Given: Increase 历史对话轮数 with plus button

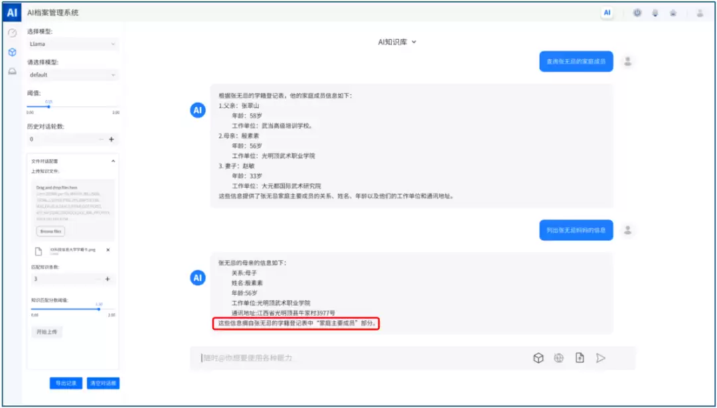Looking at the screenshot, I should point(111,139).
